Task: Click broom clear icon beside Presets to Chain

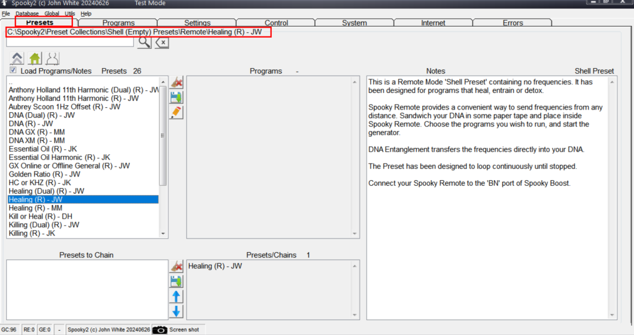Action: (x=176, y=266)
